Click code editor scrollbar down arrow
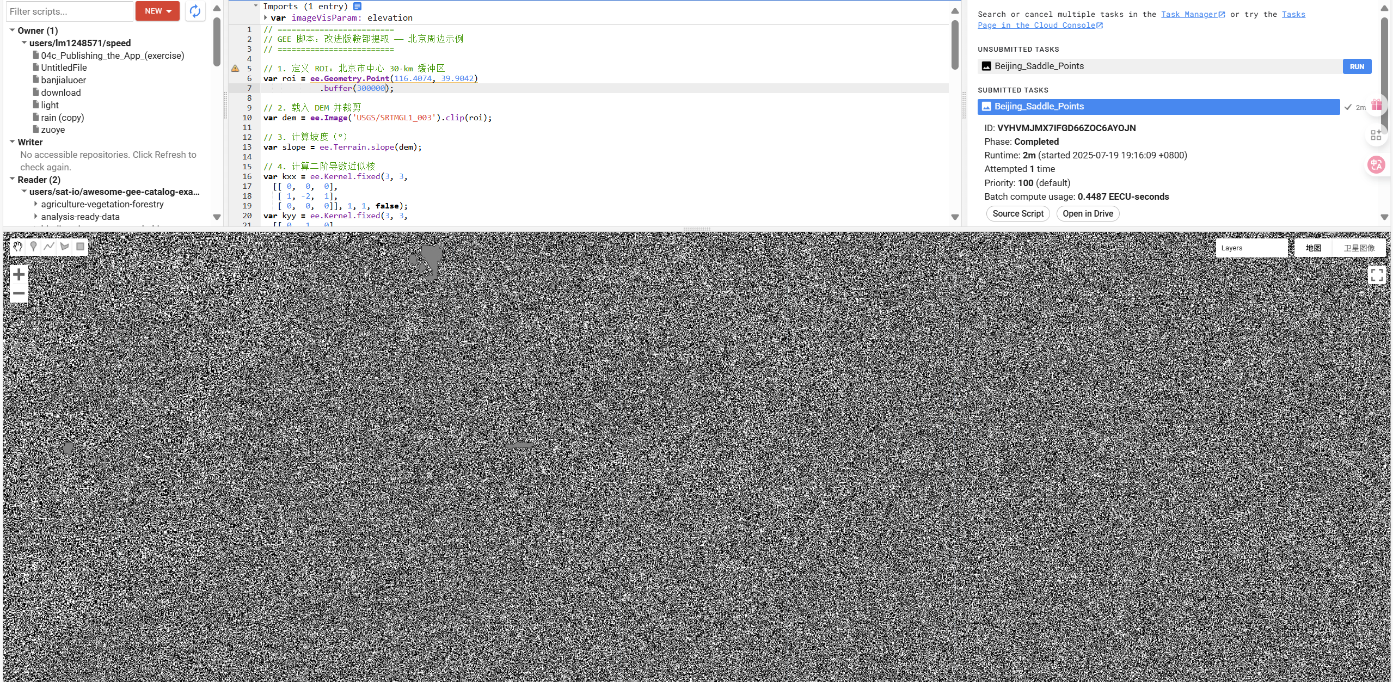1393x682 pixels. pos(955,217)
